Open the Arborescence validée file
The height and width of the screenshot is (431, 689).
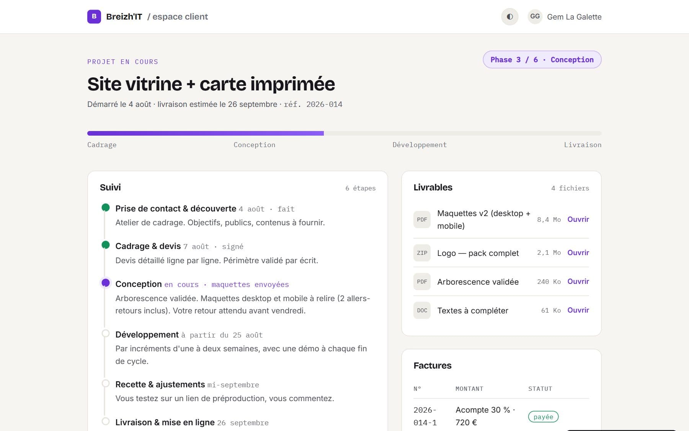point(578,281)
